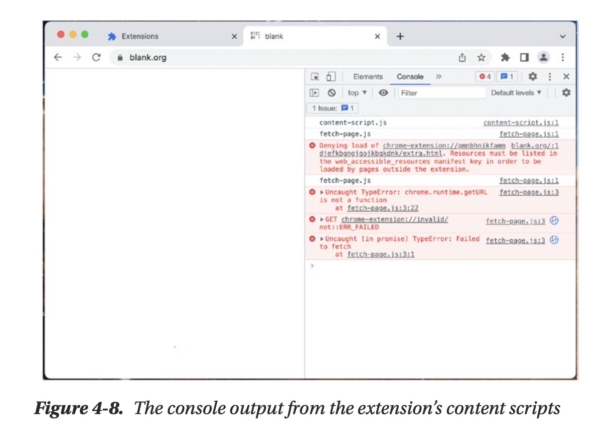
Task: Switch to the Elements tab
Action: point(368,77)
